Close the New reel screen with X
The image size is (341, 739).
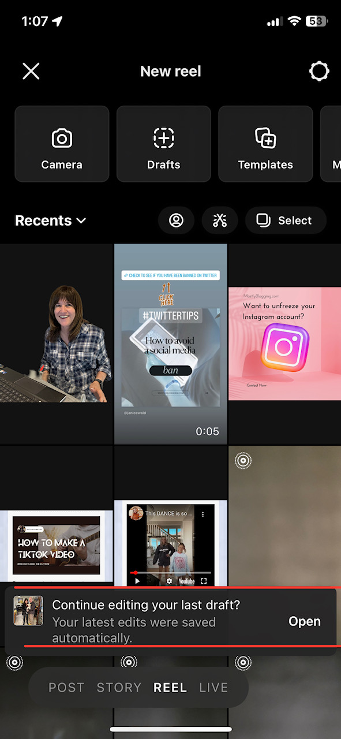click(x=31, y=71)
